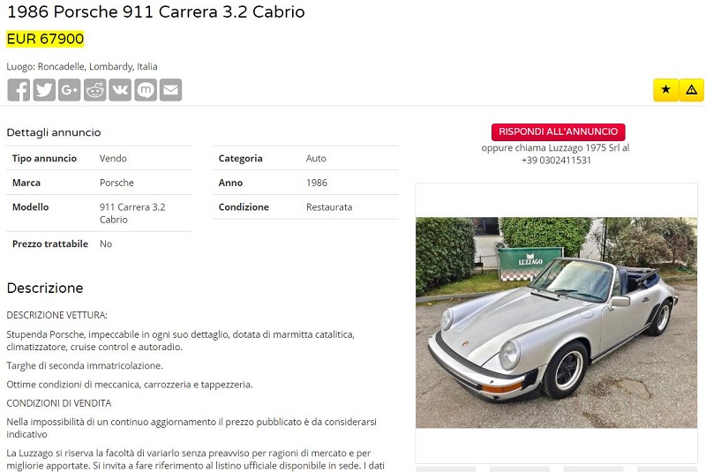This screenshot has height=472, width=706.
Task: Select the Dettagli annuncio heading
Action: (54, 132)
